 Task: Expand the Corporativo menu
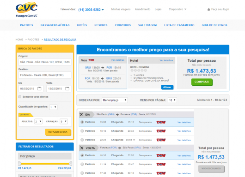pos(178,9)
